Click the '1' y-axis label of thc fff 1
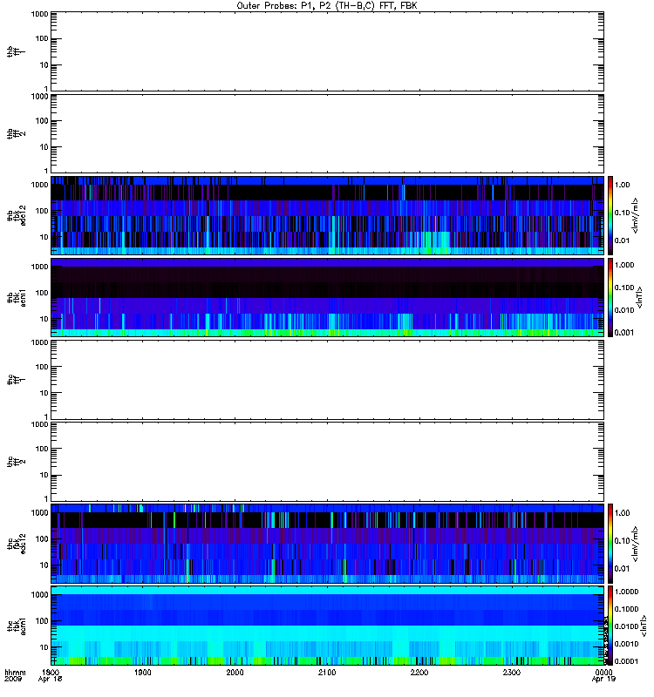The height and width of the screenshot is (697, 654). [46, 416]
